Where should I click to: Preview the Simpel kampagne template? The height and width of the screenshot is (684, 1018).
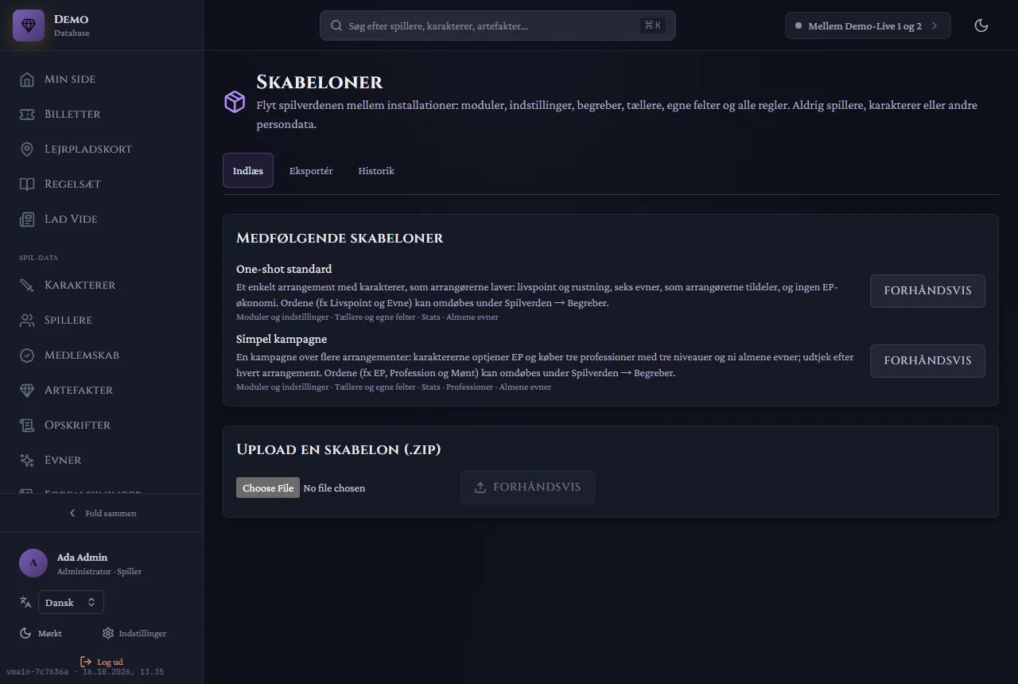point(927,361)
